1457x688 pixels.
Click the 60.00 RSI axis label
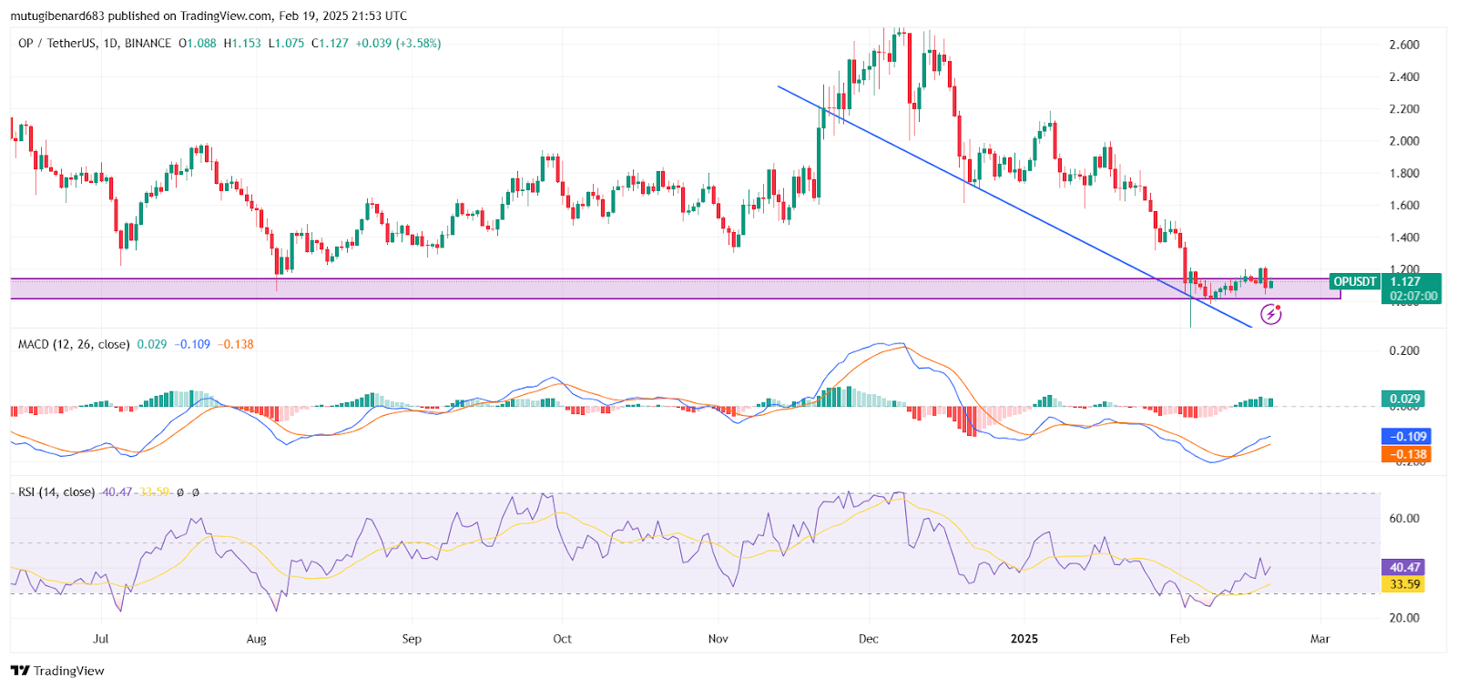pyautogui.click(x=1404, y=518)
